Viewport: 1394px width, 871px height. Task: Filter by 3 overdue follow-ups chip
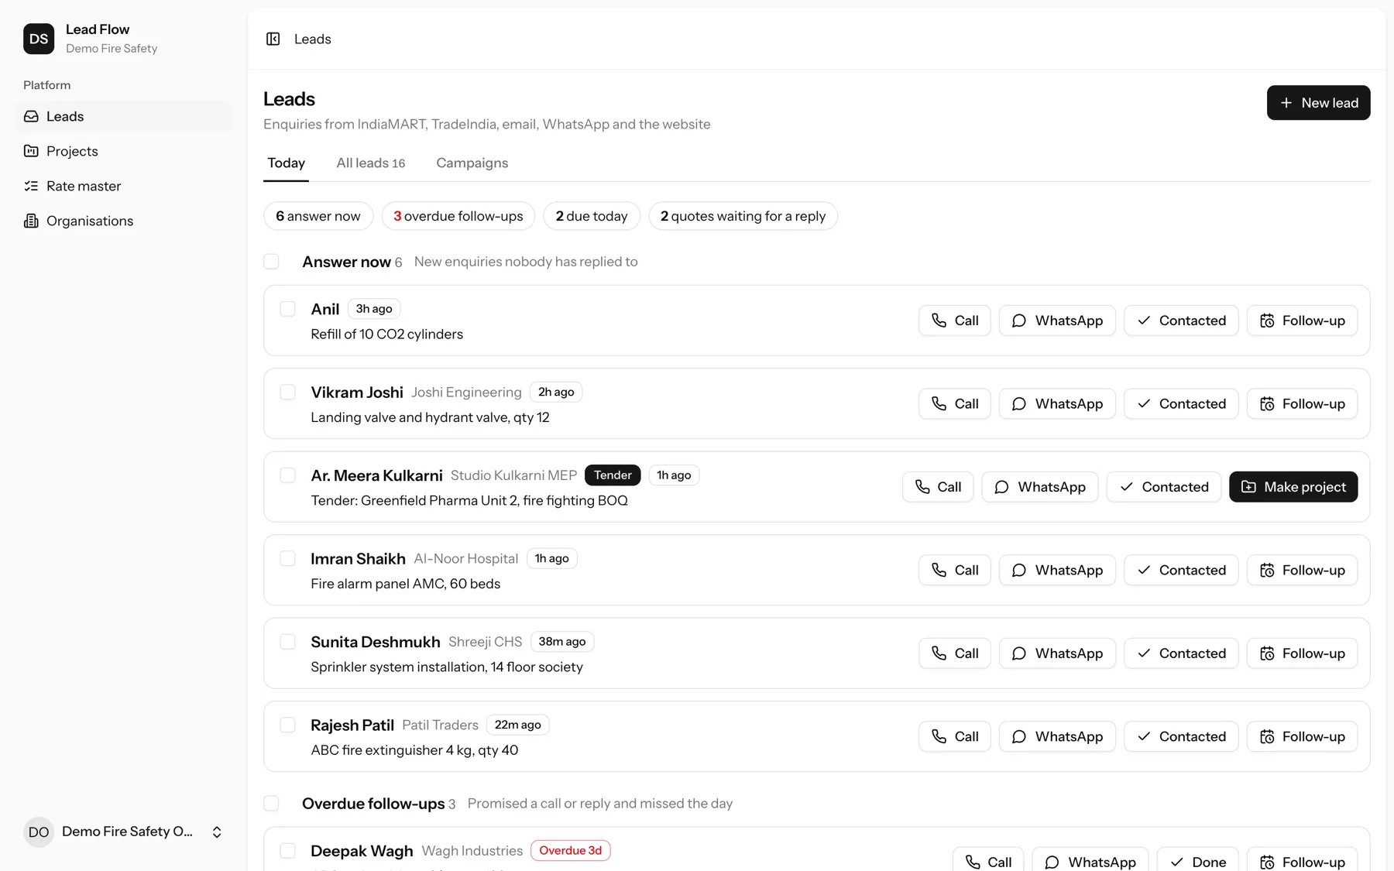click(458, 216)
